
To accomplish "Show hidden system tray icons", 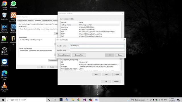I will pos(148,100).
